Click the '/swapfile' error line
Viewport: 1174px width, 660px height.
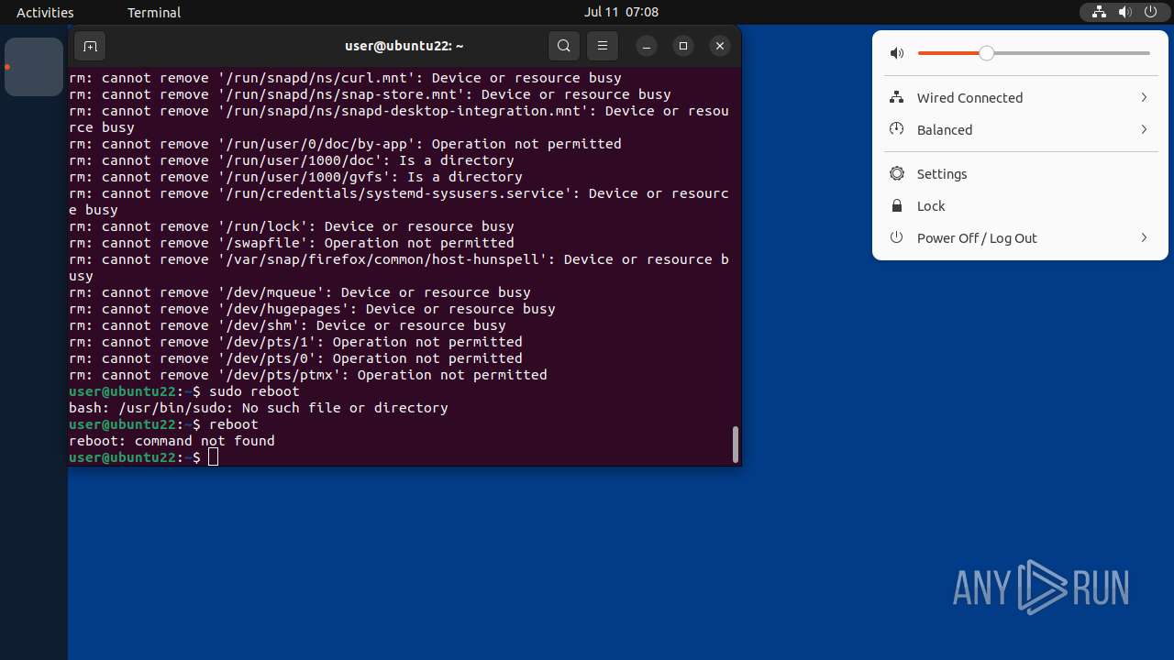(x=292, y=243)
